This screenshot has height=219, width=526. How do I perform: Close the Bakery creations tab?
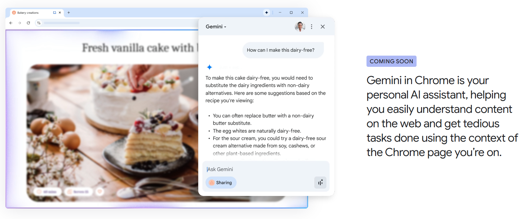pyautogui.click(x=60, y=13)
